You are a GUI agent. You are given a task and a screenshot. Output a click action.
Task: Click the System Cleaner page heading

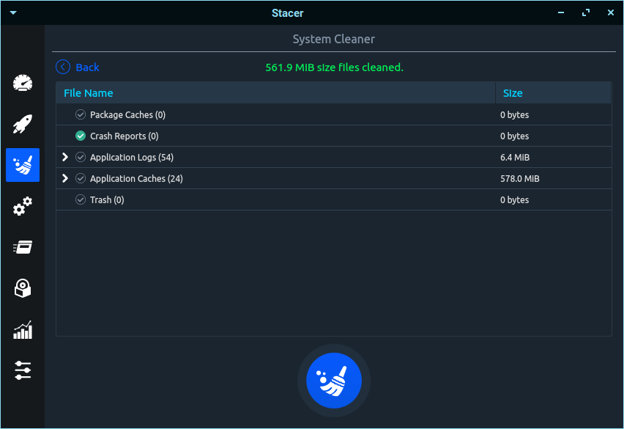point(334,39)
